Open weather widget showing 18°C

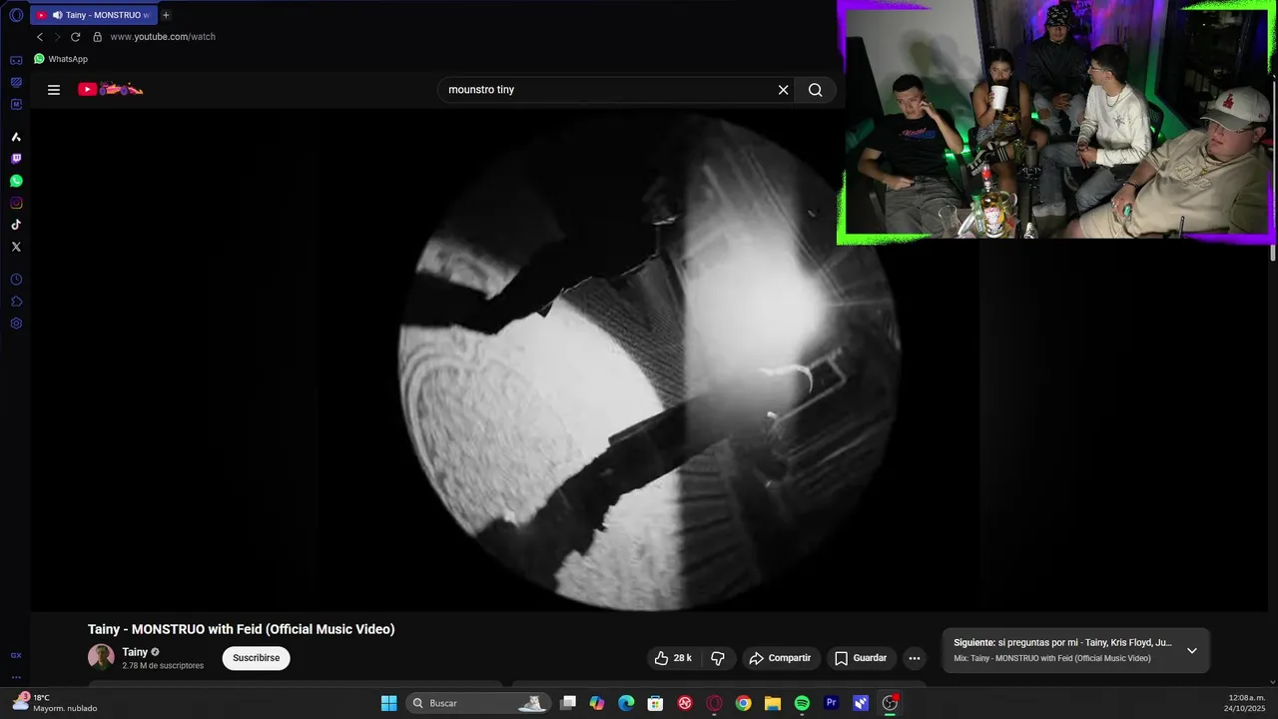click(56, 703)
